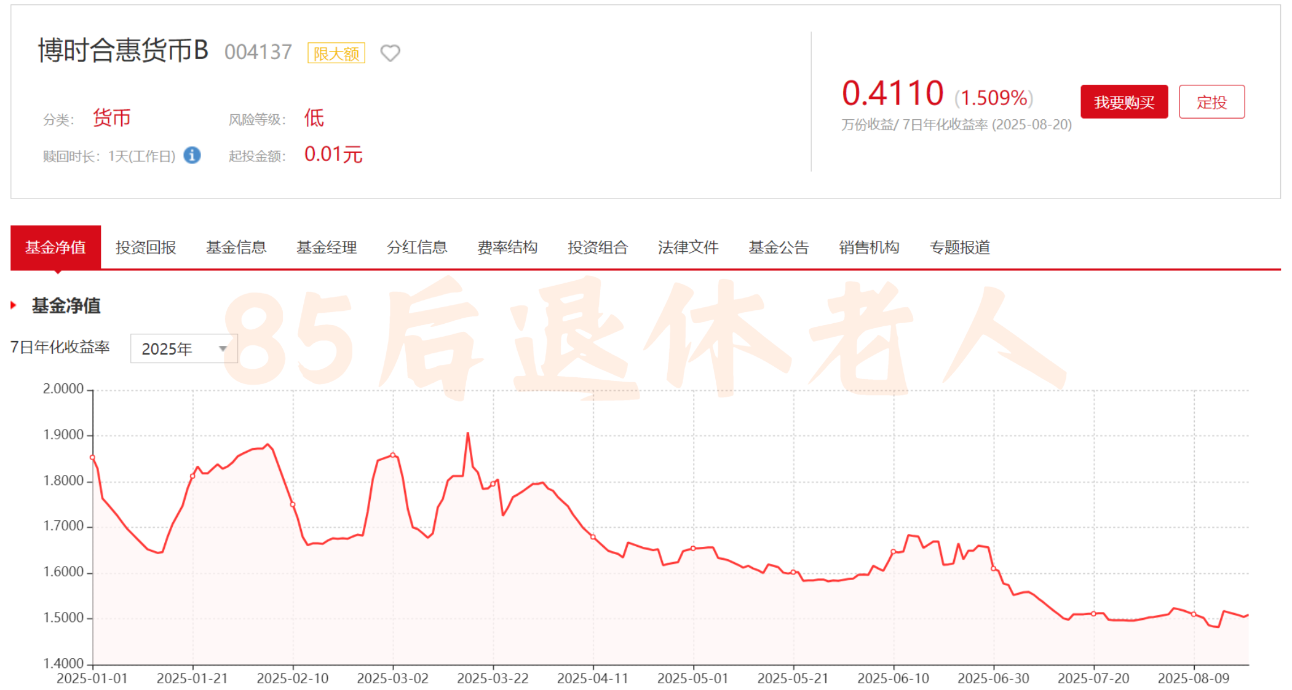1292x690 pixels.
Task: Open the 投资回报 tab
Action: [146, 248]
